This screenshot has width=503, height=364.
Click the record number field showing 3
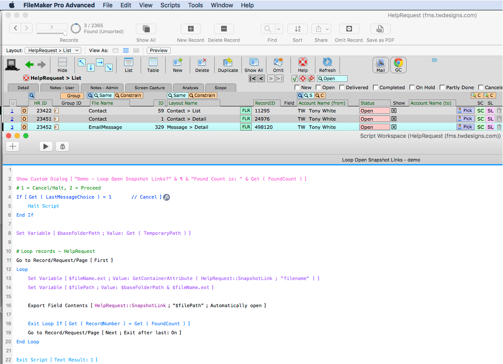52,27
